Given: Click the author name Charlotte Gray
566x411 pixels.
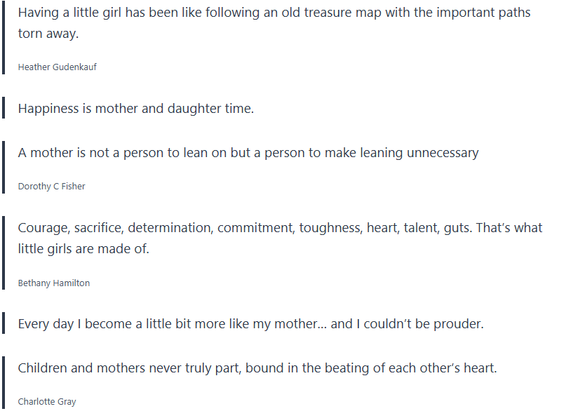Looking at the screenshot, I should point(46,402).
